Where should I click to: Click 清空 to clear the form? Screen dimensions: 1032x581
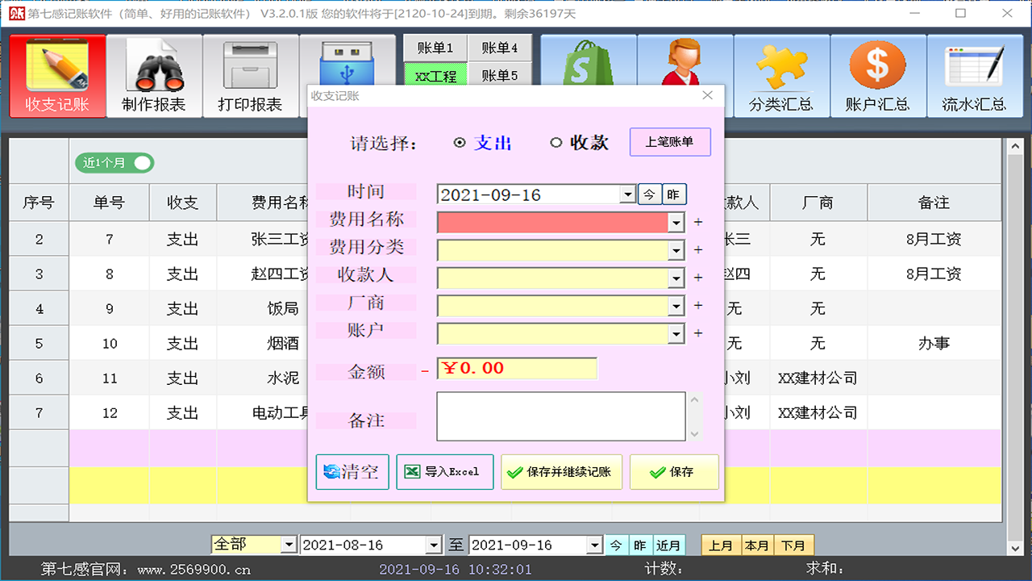(352, 471)
